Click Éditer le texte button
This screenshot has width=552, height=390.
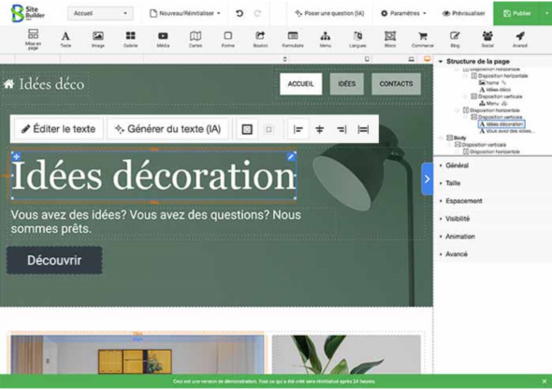(x=59, y=129)
